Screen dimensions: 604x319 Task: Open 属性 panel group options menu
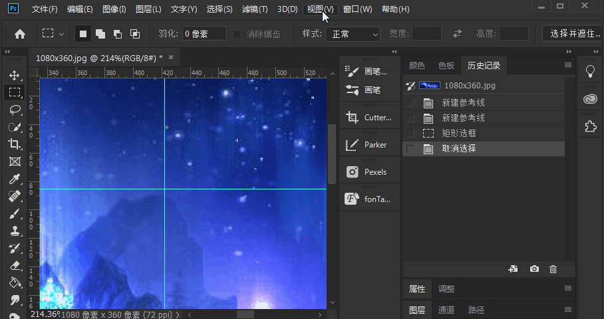568,288
